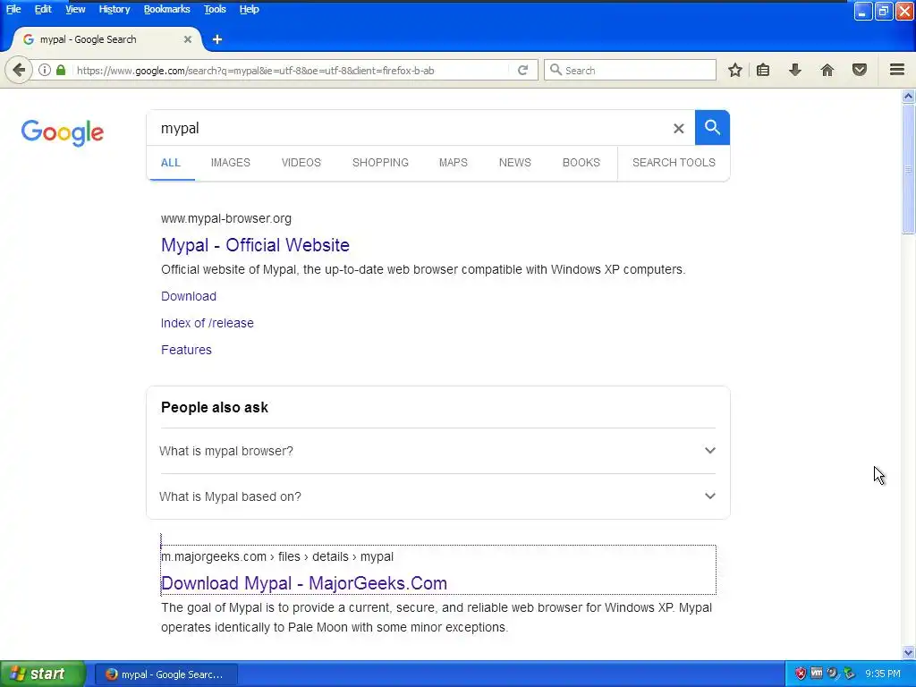The image size is (916, 687).
Task: Open SEARCH TOOLS options
Action: pos(674,163)
